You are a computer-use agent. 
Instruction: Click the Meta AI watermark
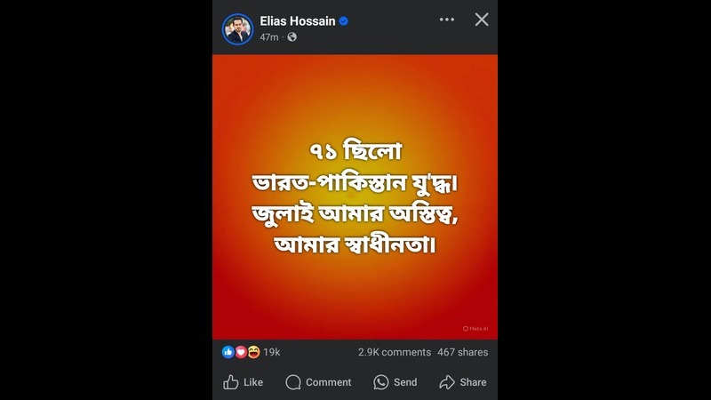tap(475, 329)
